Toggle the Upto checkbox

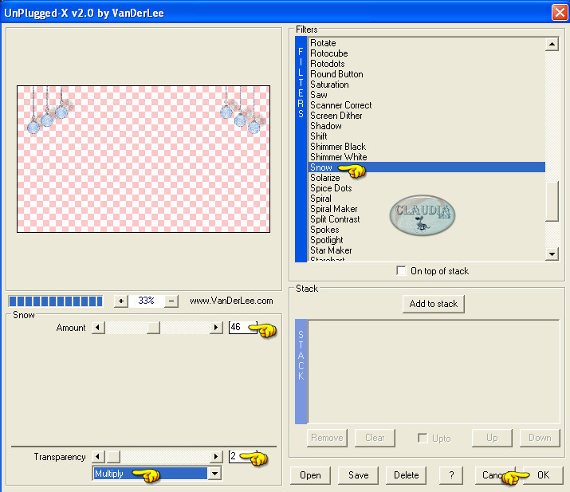tap(423, 438)
